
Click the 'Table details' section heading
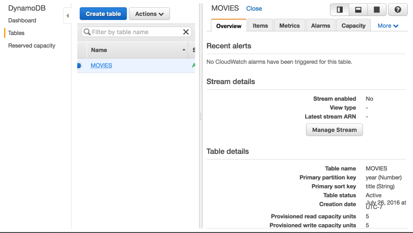point(227,151)
